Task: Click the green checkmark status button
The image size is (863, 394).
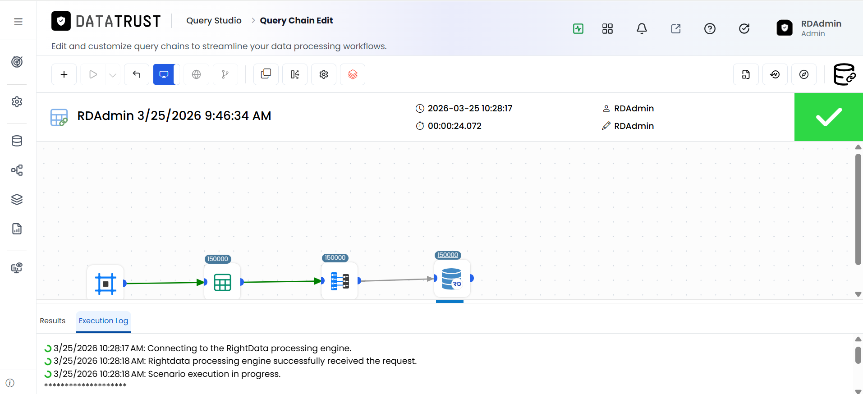Action: tap(829, 117)
